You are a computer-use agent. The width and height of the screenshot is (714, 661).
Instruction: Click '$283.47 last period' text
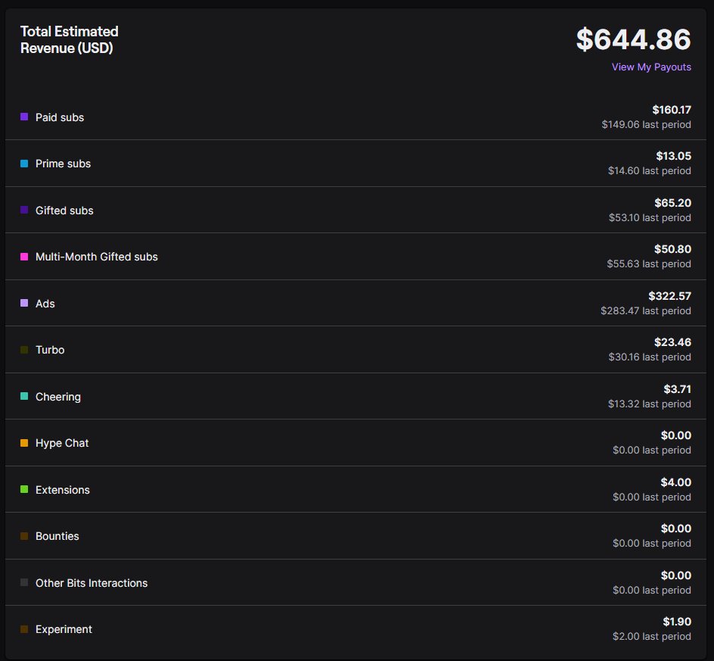point(646,311)
